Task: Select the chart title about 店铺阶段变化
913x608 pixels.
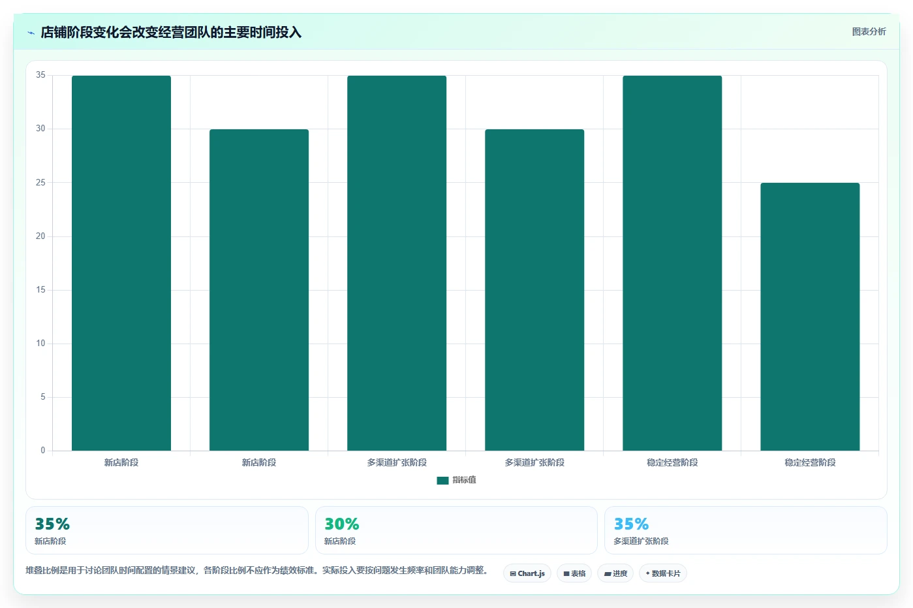Action: [x=171, y=33]
